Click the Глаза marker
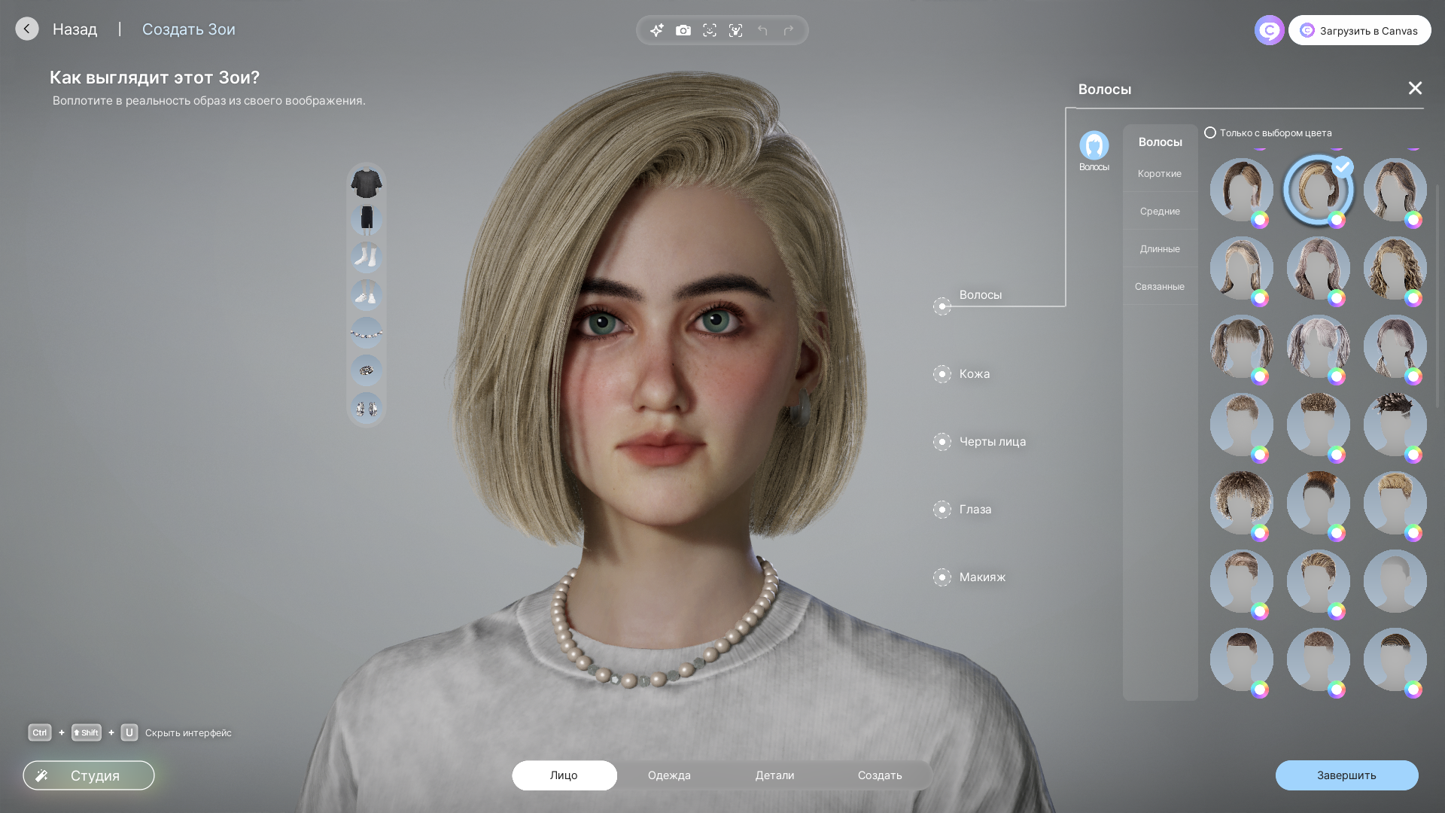The height and width of the screenshot is (813, 1445). (942, 510)
